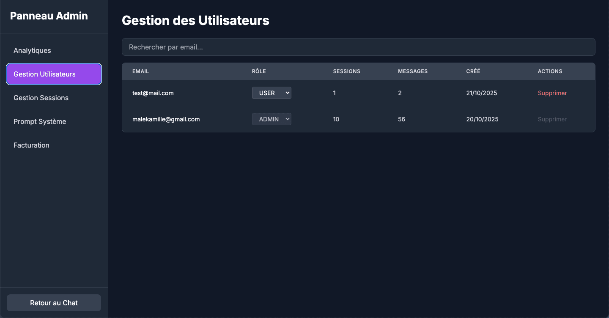609x318 pixels.
Task: Navigate to the Facturation section
Action: click(x=31, y=145)
